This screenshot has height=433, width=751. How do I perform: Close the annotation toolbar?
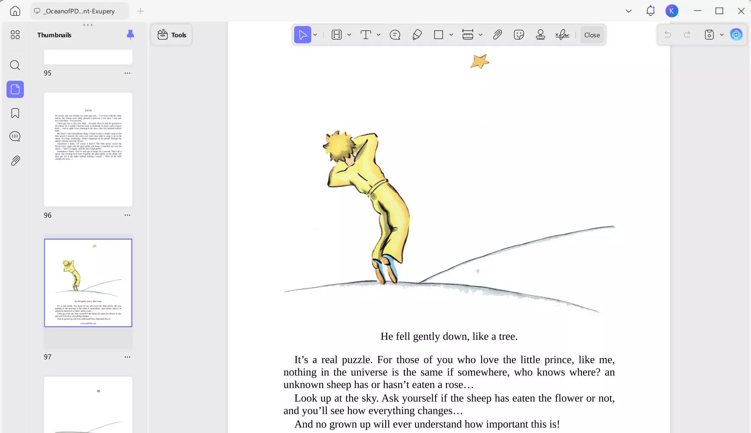point(592,35)
